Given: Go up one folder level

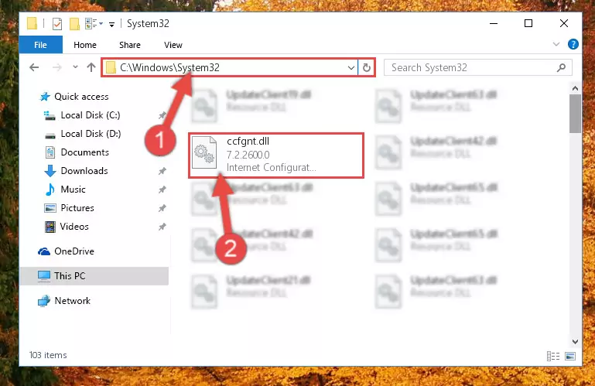Looking at the screenshot, I should tap(91, 67).
